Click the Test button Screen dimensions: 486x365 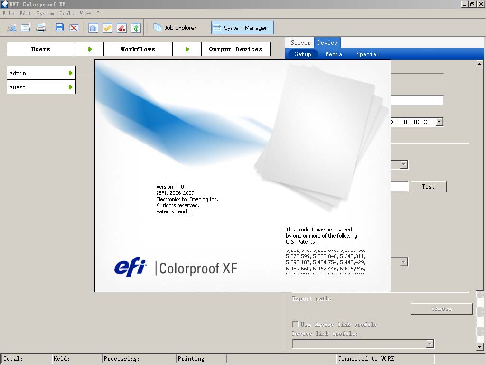tap(429, 186)
